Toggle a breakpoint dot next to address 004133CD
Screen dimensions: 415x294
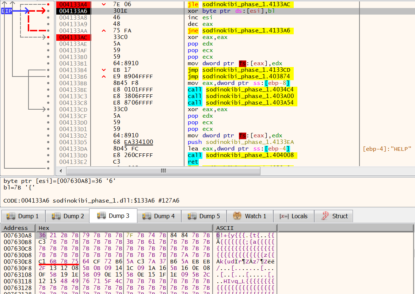click(x=47, y=109)
